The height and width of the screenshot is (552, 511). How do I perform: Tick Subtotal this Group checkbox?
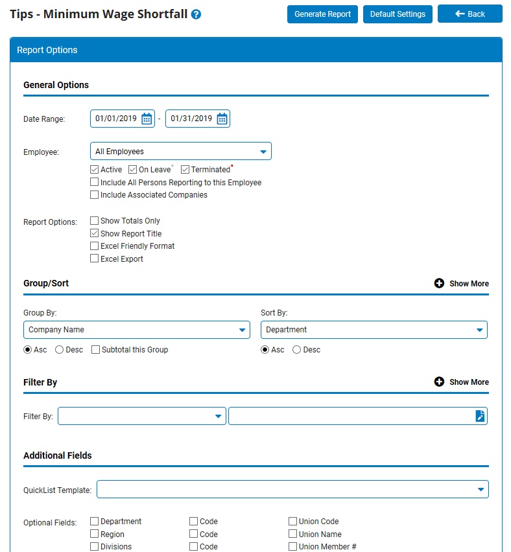(x=95, y=350)
